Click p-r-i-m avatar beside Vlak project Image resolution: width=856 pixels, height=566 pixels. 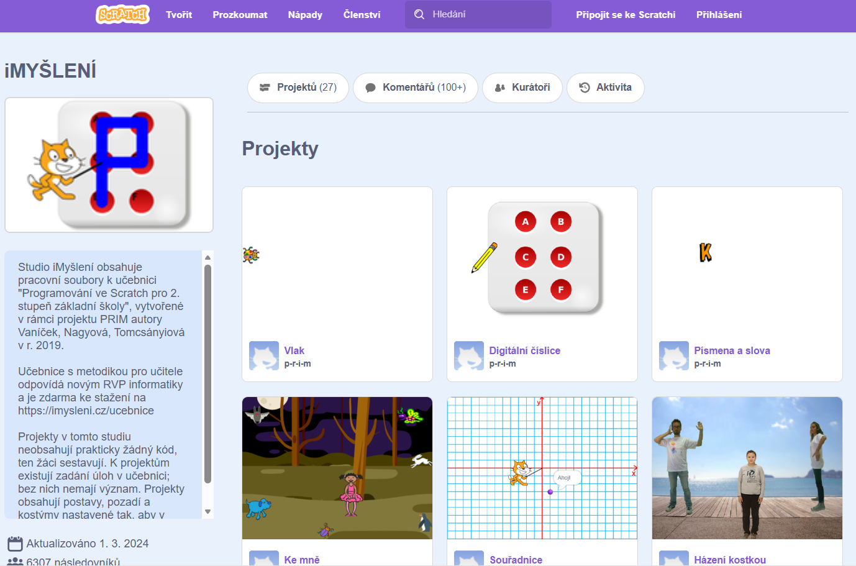point(264,356)
